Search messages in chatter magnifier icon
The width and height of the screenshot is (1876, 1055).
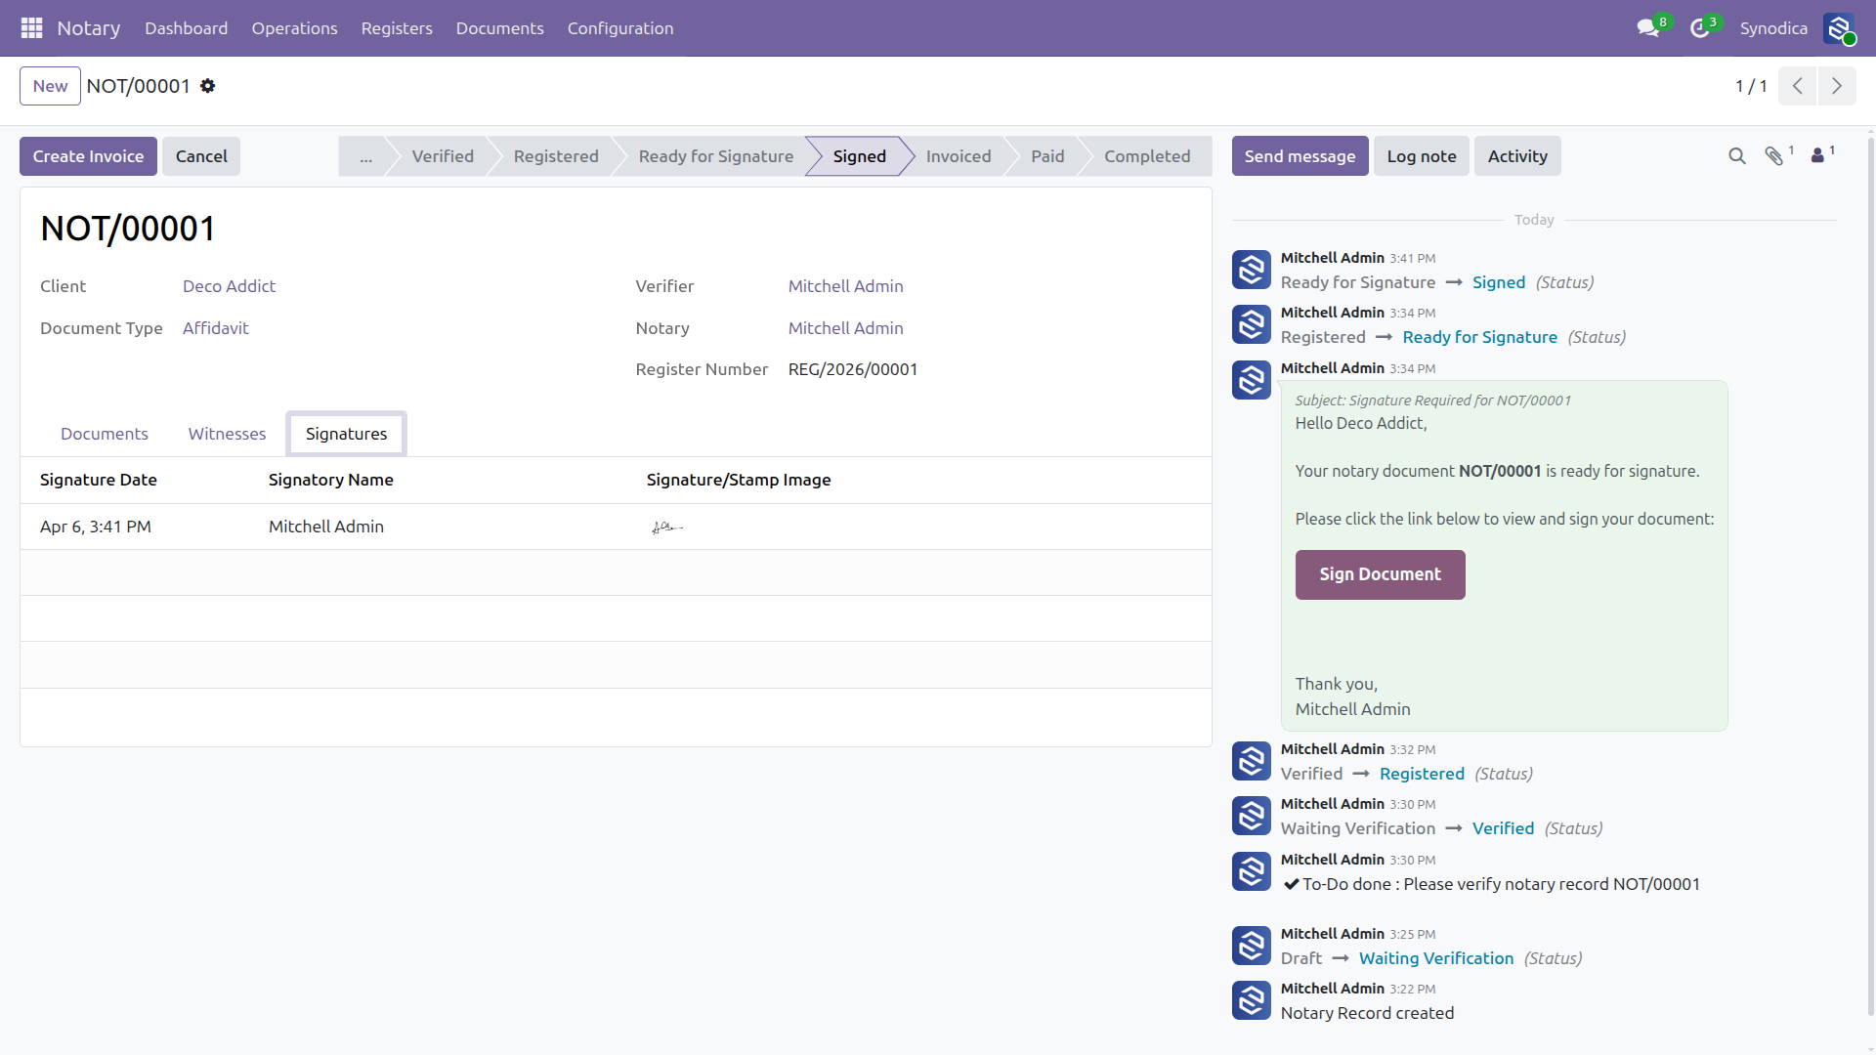point(1736,156)
